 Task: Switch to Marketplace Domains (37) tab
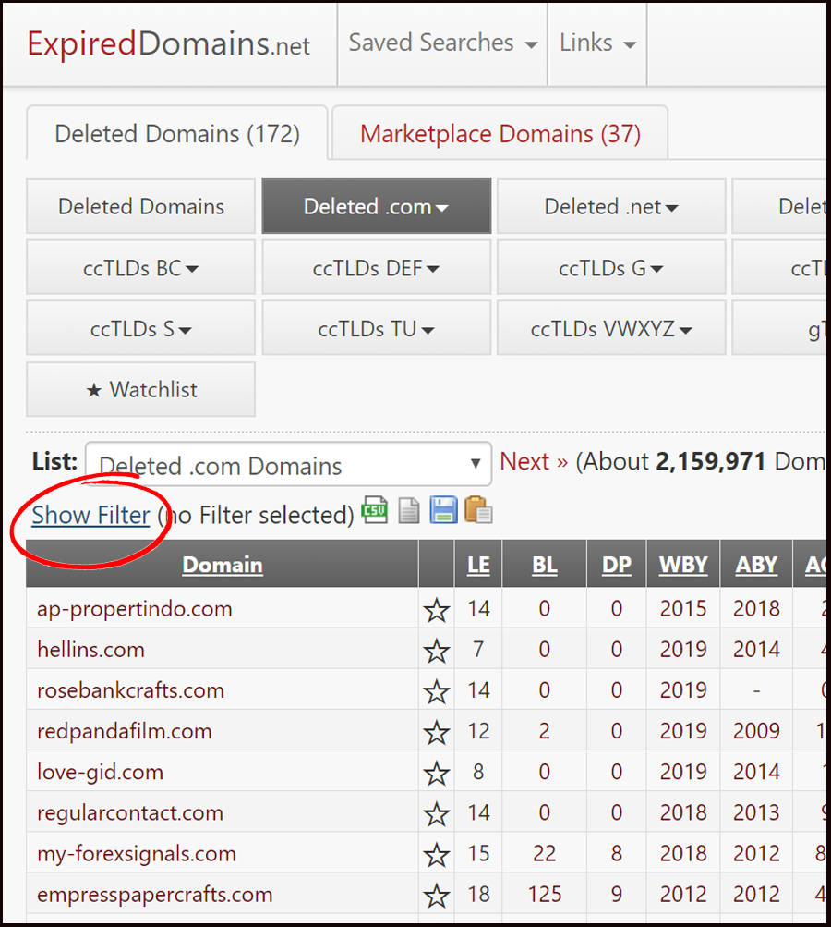point(500,134)
